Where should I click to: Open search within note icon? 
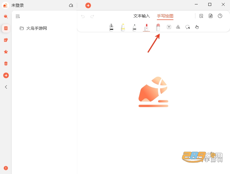point(201,16)
